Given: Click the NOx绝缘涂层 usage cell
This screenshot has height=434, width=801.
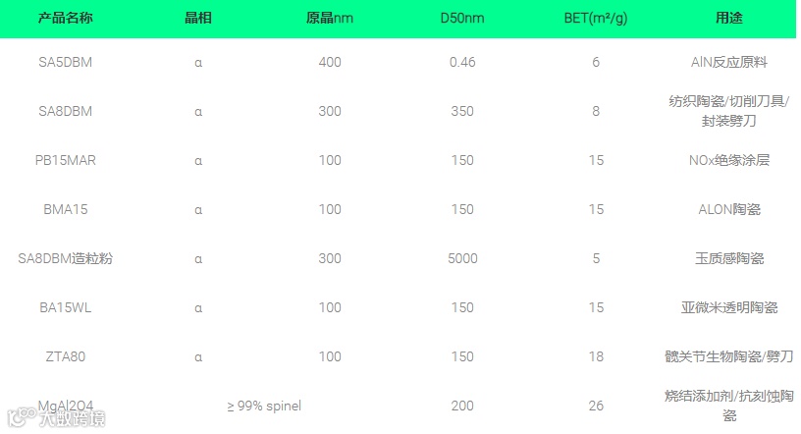Looking at the screenshot, I should (729, 160).
